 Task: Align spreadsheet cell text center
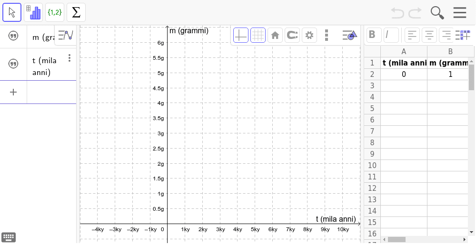429,35
